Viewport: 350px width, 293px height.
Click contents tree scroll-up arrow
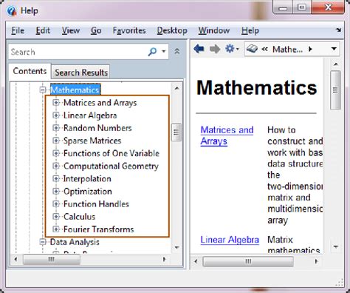point(176,88)
